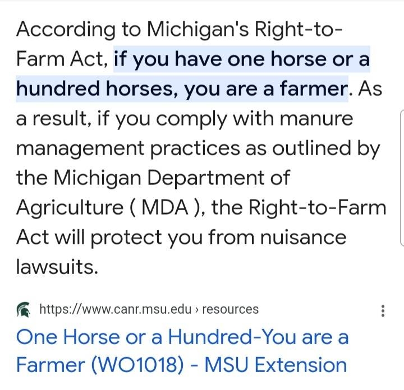Click "MSU Extension" in the result title
404x390 pixels.
tap(275, 365)
